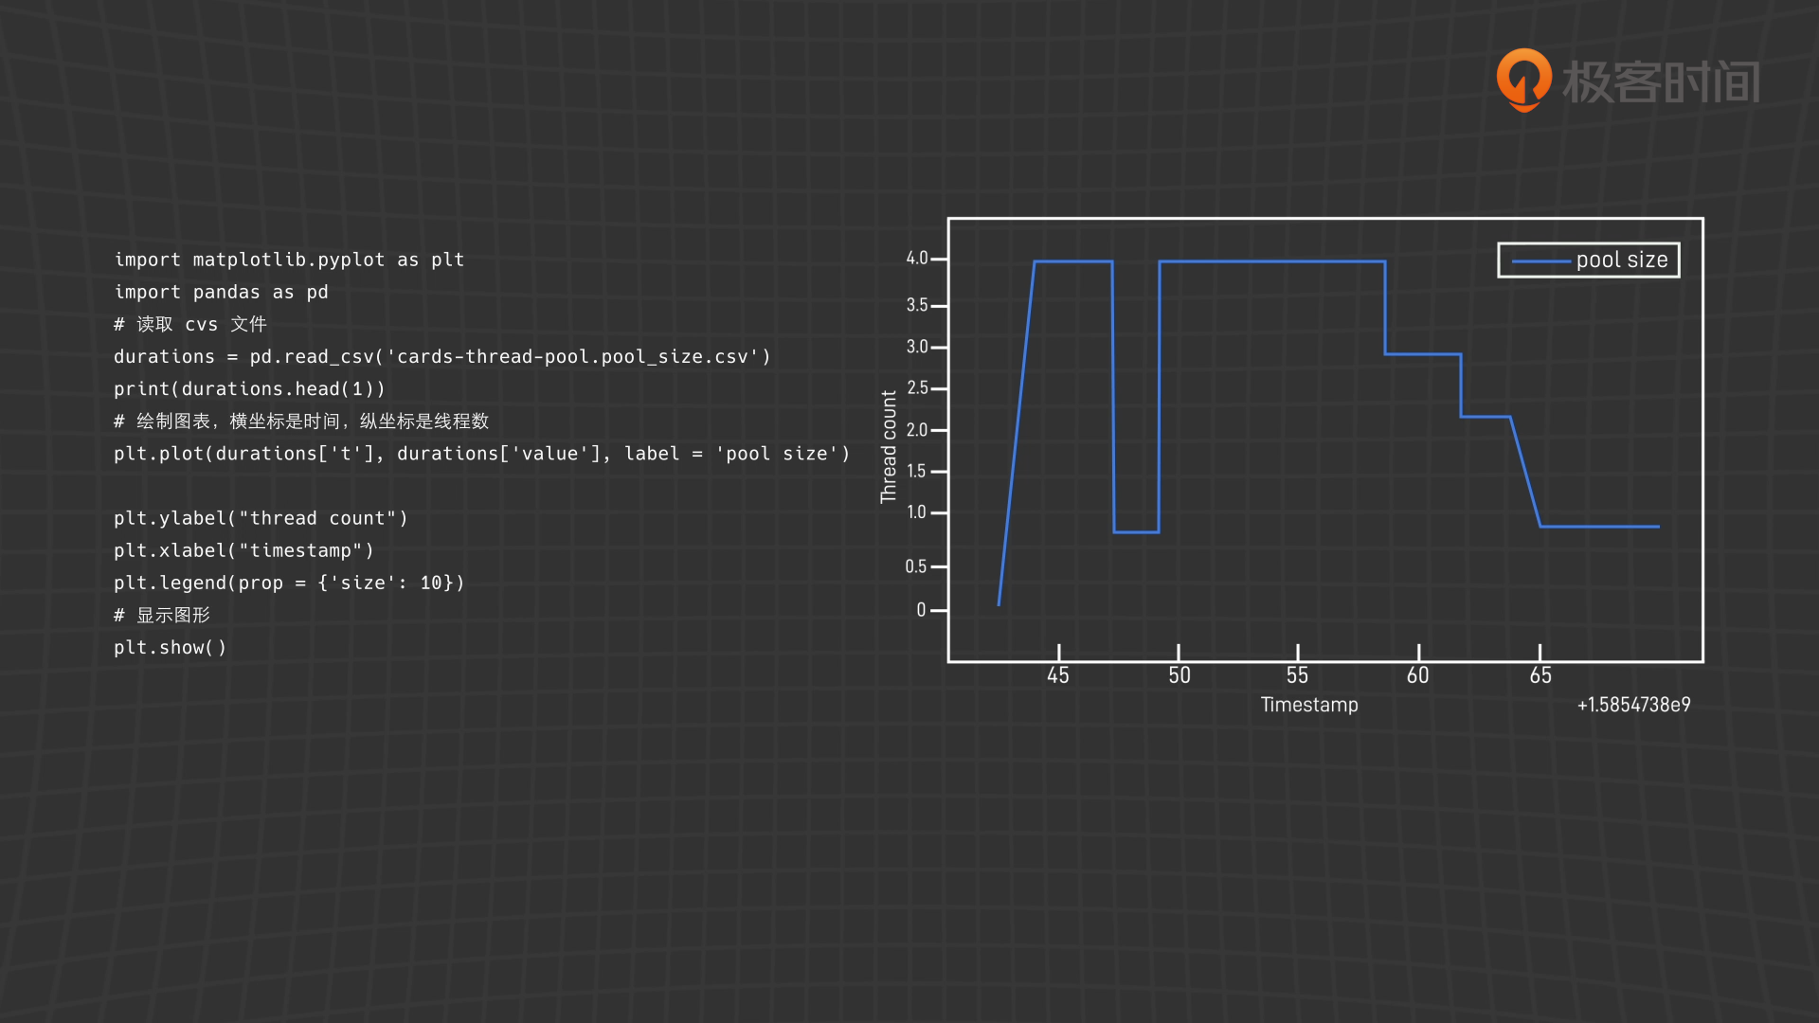The image size is (1819, 1023).
Task: Click the y-axis tick label 3.5
Action: pyautogui.click(x=917, y=304)
